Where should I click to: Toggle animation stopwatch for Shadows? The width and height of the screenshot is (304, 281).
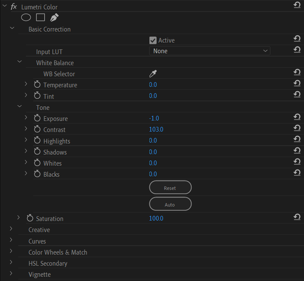click(37, 151)
